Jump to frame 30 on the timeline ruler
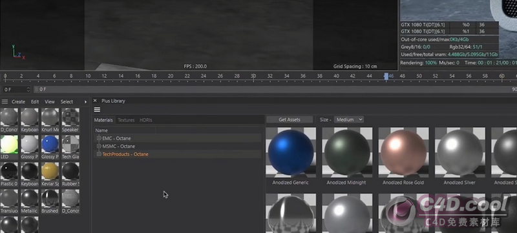 click(x=253, y=76)
